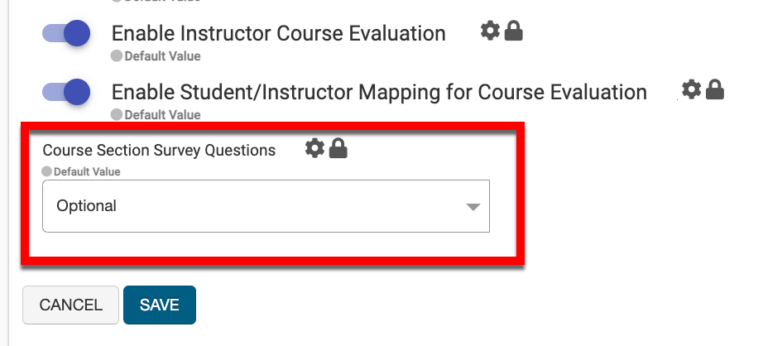The width and height of the screenshot is (763, 346).
Task: Save the course evaluation settings
Action: click(159, 305)
